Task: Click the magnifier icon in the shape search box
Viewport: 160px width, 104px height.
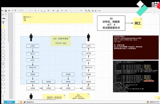Action: [6, 15]
